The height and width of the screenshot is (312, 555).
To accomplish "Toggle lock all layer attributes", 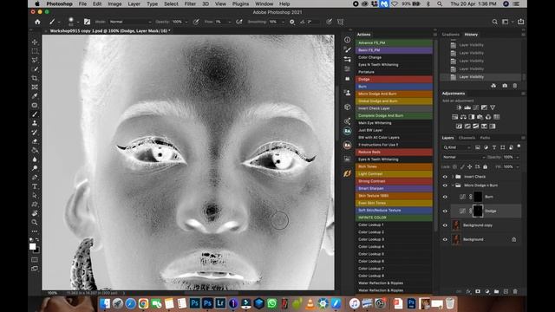I will (486, 166).
